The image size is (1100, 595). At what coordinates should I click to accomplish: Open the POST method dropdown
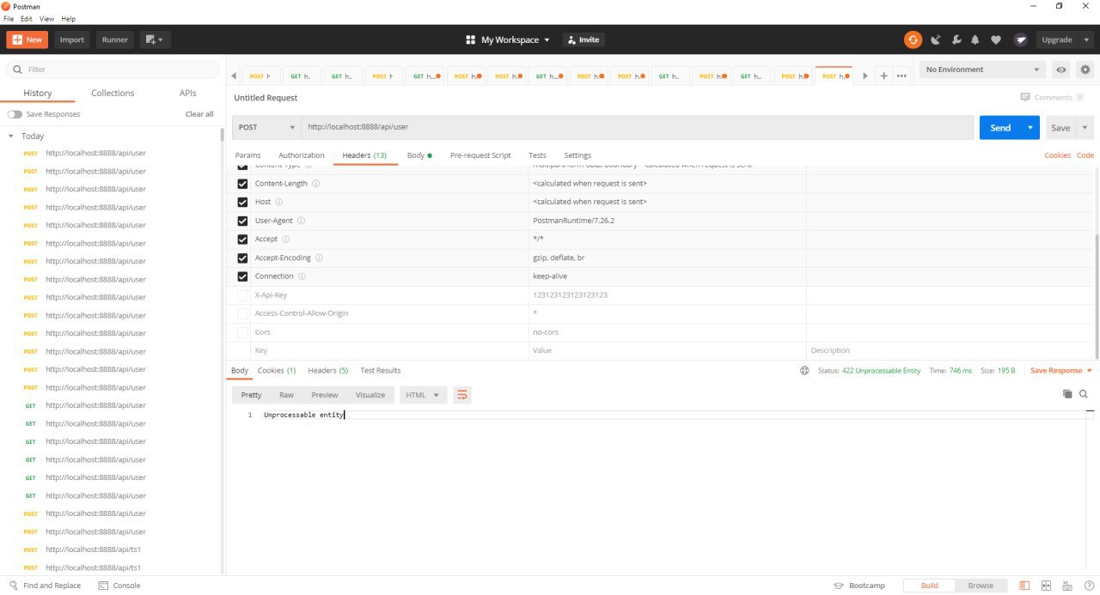click(266, 127)
